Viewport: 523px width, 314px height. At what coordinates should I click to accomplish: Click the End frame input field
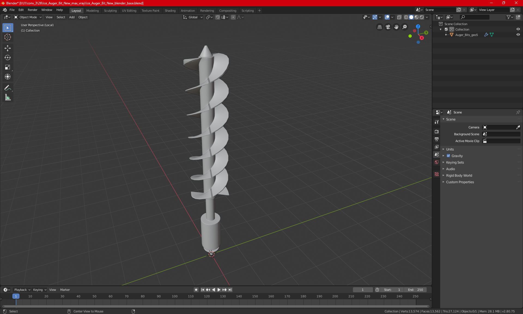415,289
